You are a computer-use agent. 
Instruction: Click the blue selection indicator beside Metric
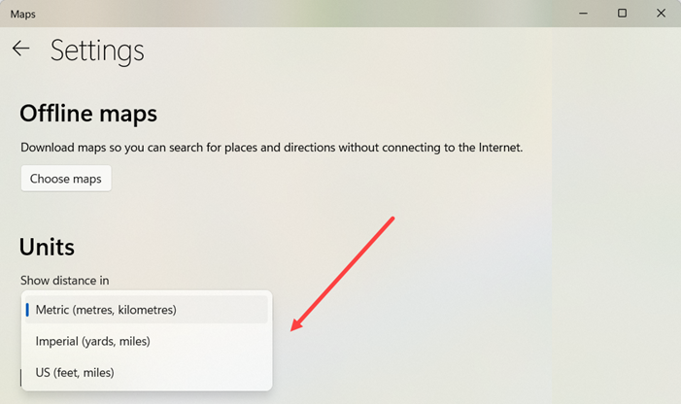coord(27,310)
